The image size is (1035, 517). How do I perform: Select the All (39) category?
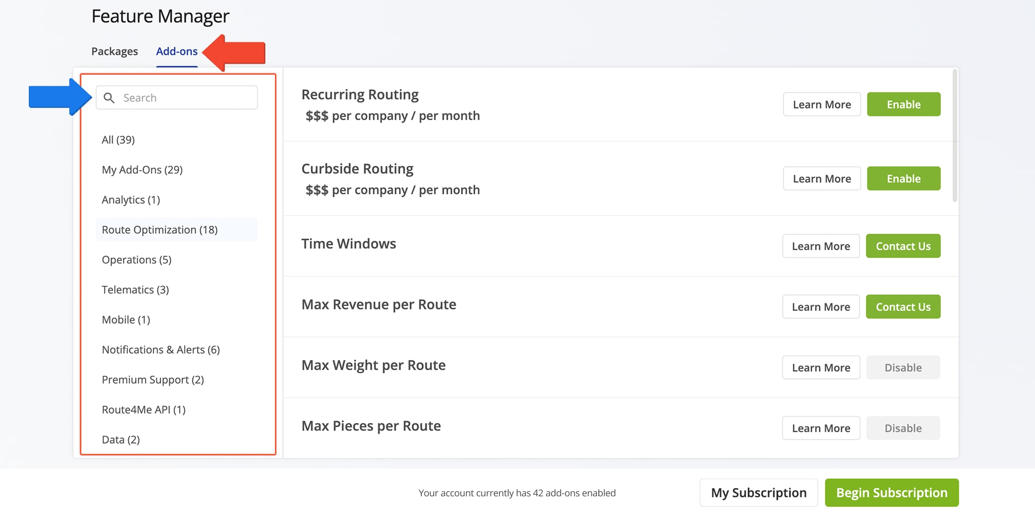[x=118, y=140]
